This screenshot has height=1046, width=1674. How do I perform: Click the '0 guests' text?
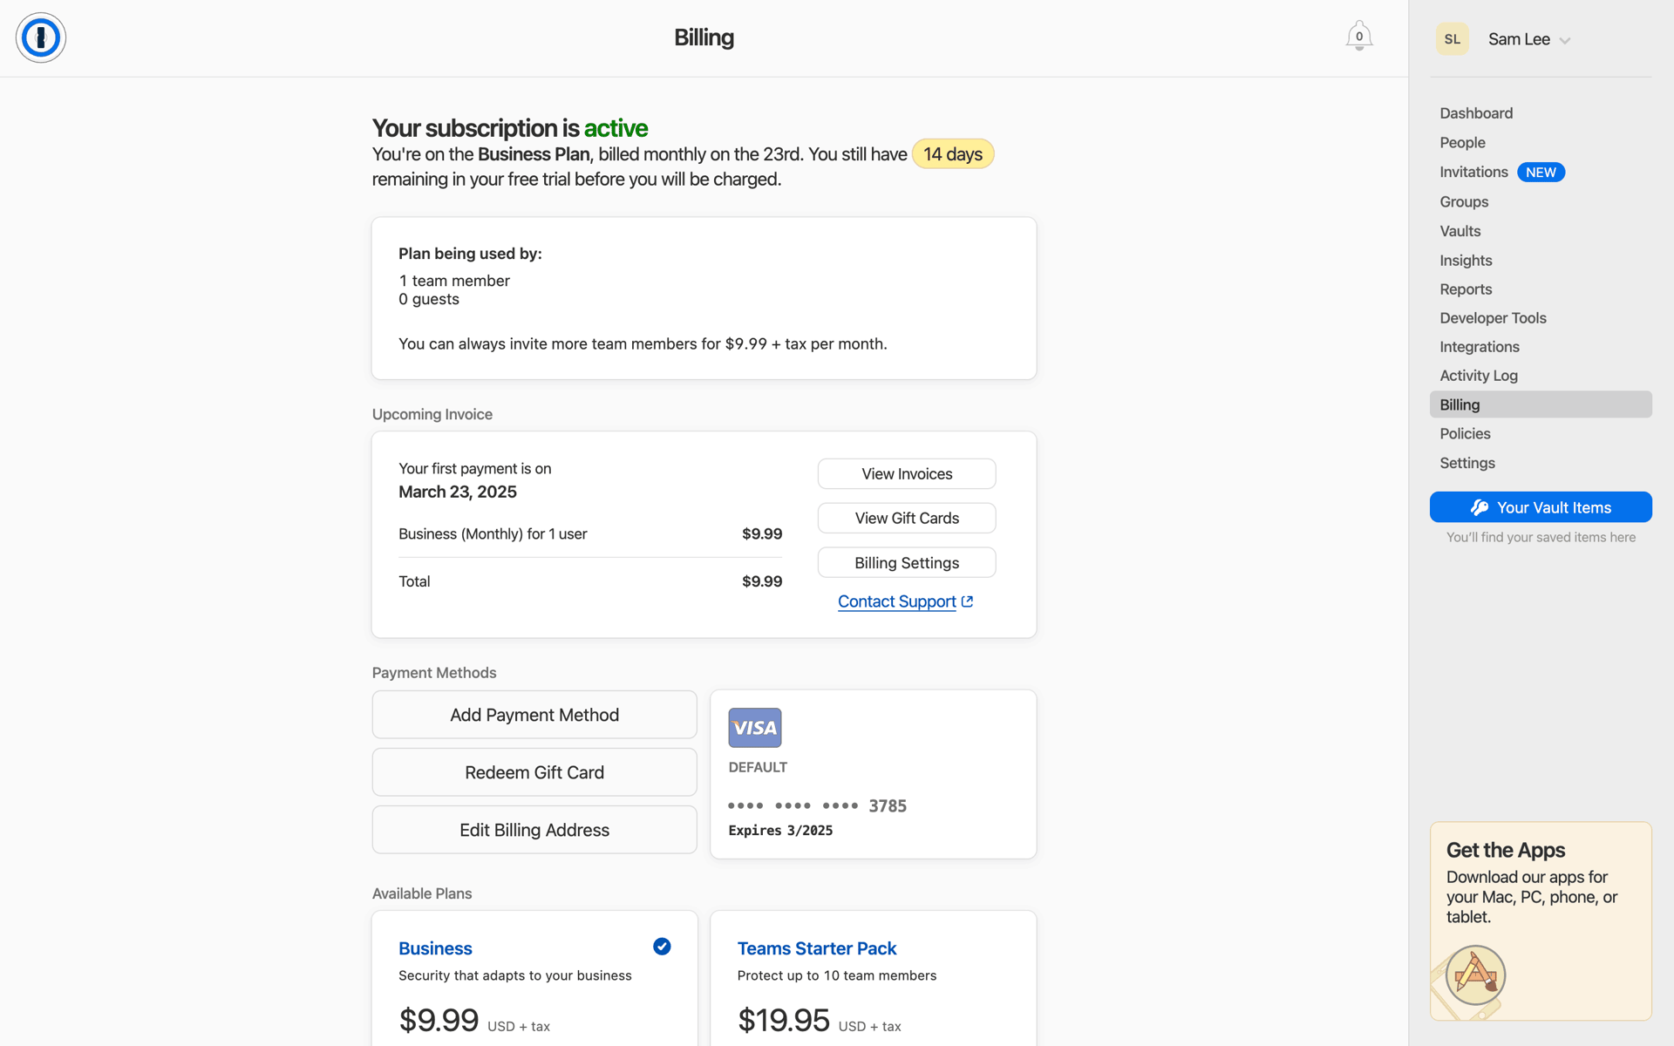click(429, 299)
